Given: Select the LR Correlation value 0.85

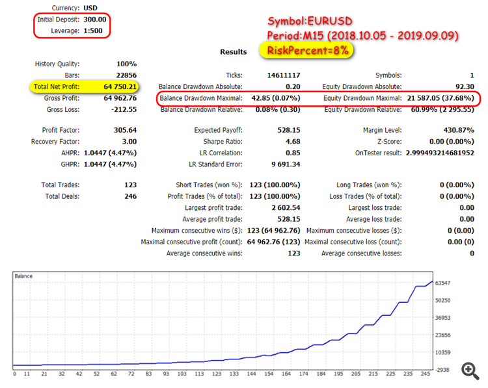Looking at the screenshot, I should click(293, 153).
